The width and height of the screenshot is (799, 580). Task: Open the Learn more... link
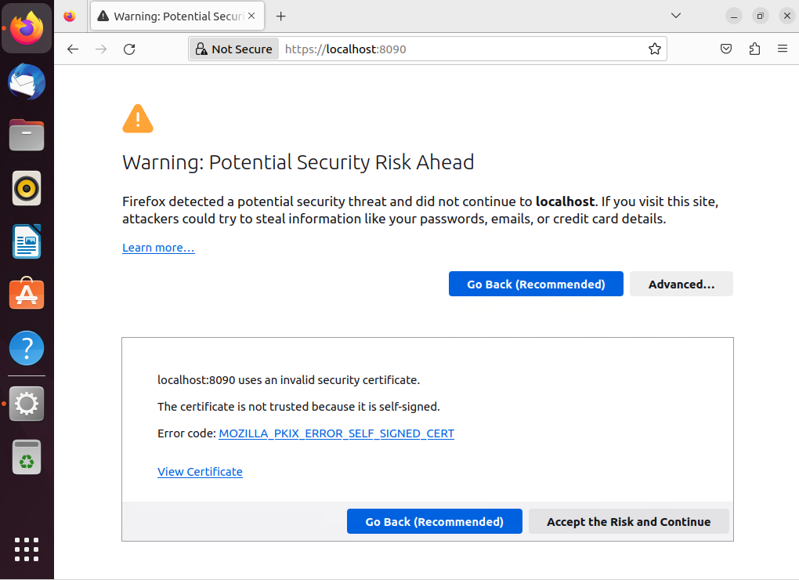[x=158, y=248]
